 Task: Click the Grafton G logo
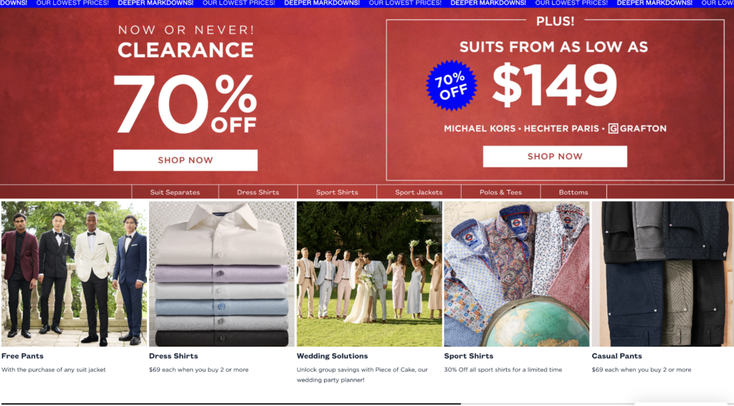pos(614,129)
